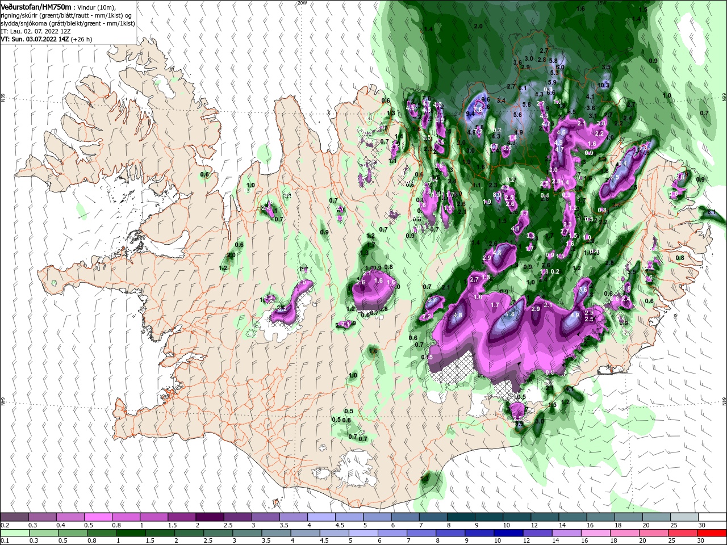Screen dimensions: 727x545
Task: Pick the orchid swatch between 0.4 and 0.5
Action: pyautogui.click(x=70, y=517)
